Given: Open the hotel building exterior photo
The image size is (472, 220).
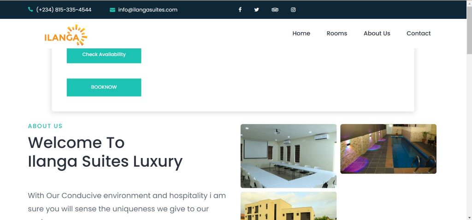Looking at the screenshot, I should click(x=289, y=206).
